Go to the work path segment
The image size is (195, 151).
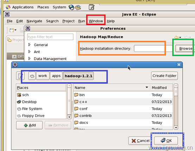point(43,76)
